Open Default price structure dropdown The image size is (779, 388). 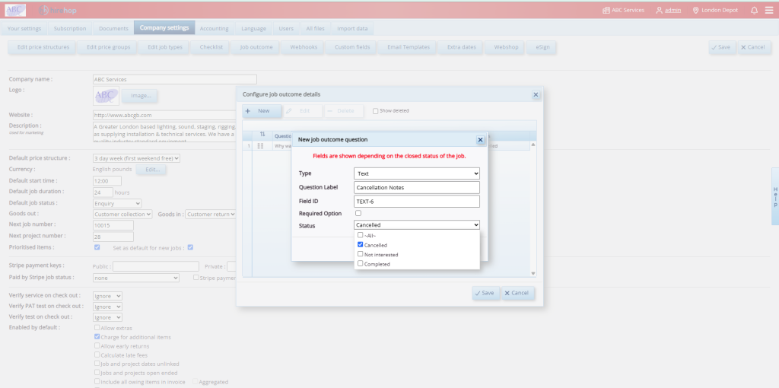pos(137,158)
